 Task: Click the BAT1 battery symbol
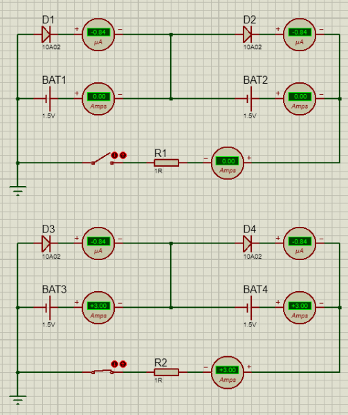(x=48, y=99)
